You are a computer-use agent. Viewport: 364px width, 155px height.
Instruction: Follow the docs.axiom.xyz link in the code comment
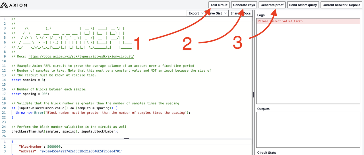point(81,56)
